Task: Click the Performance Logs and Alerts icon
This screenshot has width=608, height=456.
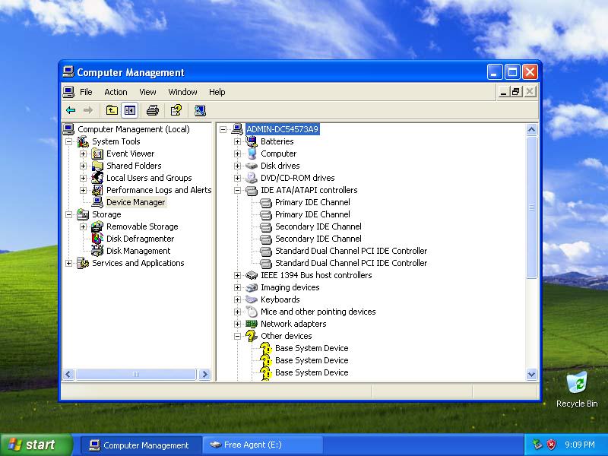Action: [97, 190]
